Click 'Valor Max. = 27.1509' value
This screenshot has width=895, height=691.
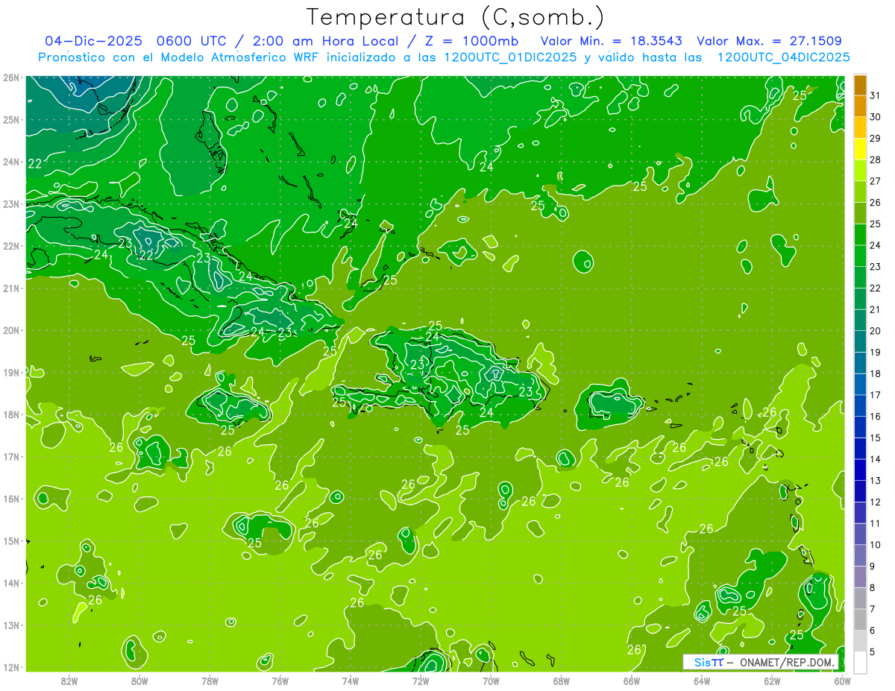click(x=770, y=41)
